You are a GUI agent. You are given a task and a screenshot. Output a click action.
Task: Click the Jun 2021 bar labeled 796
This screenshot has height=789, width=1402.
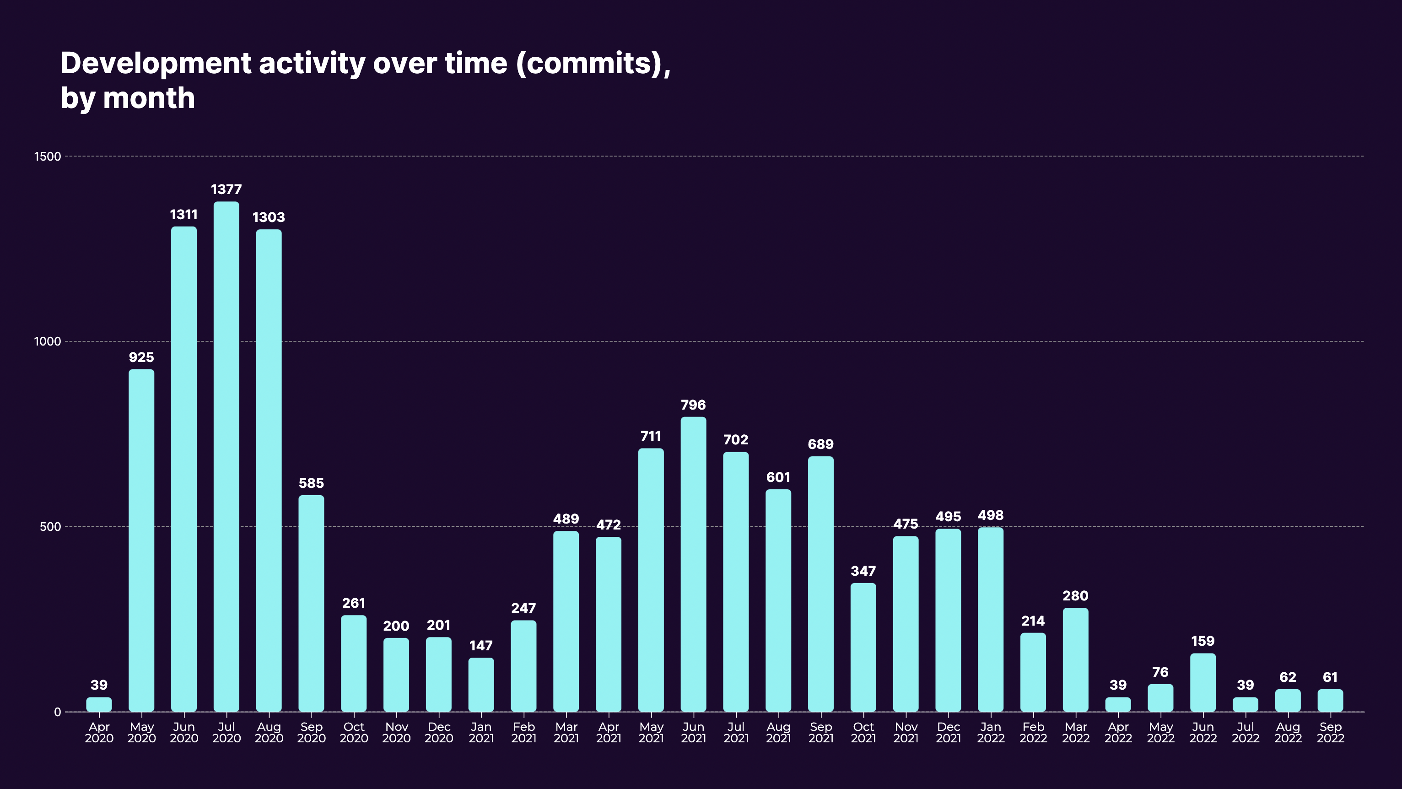693,564
